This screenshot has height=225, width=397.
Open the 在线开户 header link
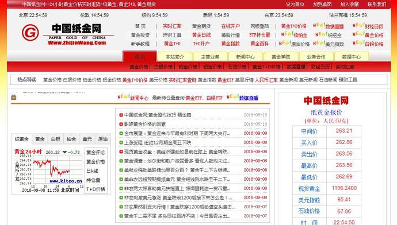(x=230, y=26)
